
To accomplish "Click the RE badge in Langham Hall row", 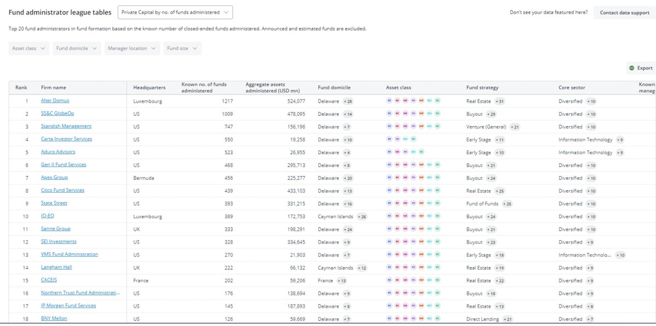I will tap(397, 268).
